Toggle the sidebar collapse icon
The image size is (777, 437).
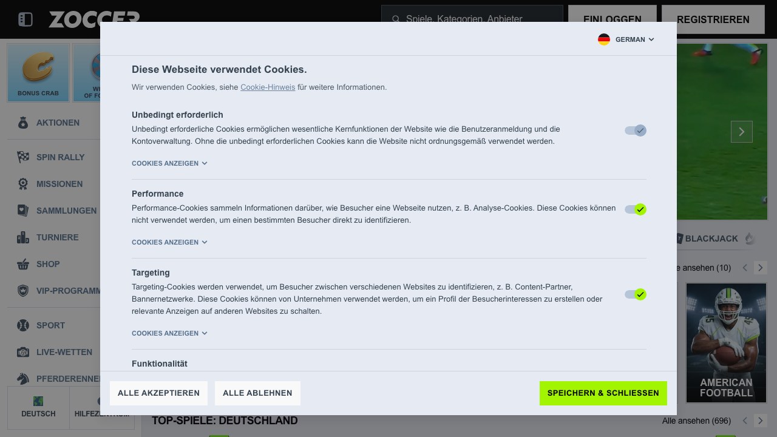[25, 19]
